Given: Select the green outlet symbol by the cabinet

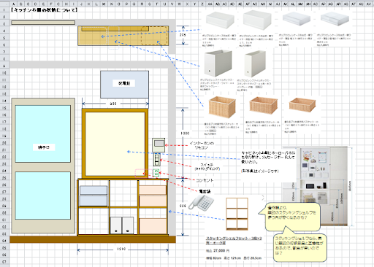Looking at the screenshot, I should point(156,173).
